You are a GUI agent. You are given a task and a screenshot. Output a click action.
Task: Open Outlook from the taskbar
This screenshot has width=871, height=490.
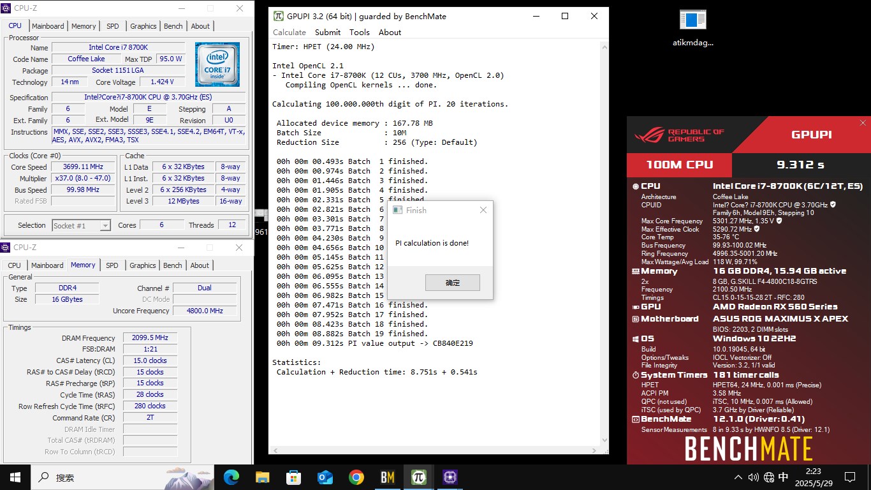325,477
